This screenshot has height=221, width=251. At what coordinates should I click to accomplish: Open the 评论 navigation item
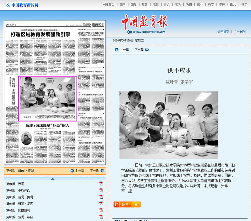click(x=166, y=4)
